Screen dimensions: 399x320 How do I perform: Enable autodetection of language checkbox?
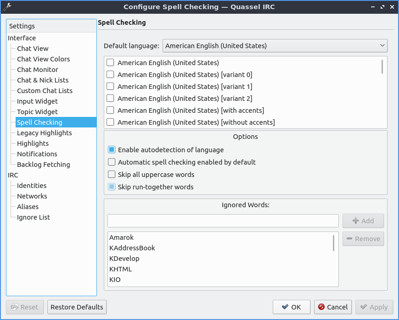(112, 150)
